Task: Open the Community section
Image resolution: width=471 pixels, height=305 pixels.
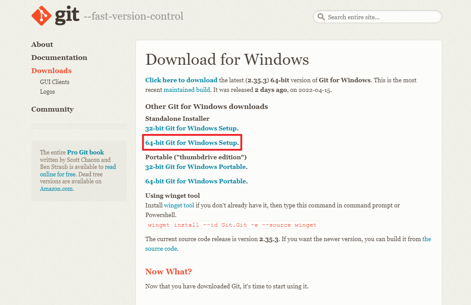Action: tap(52, 109)
